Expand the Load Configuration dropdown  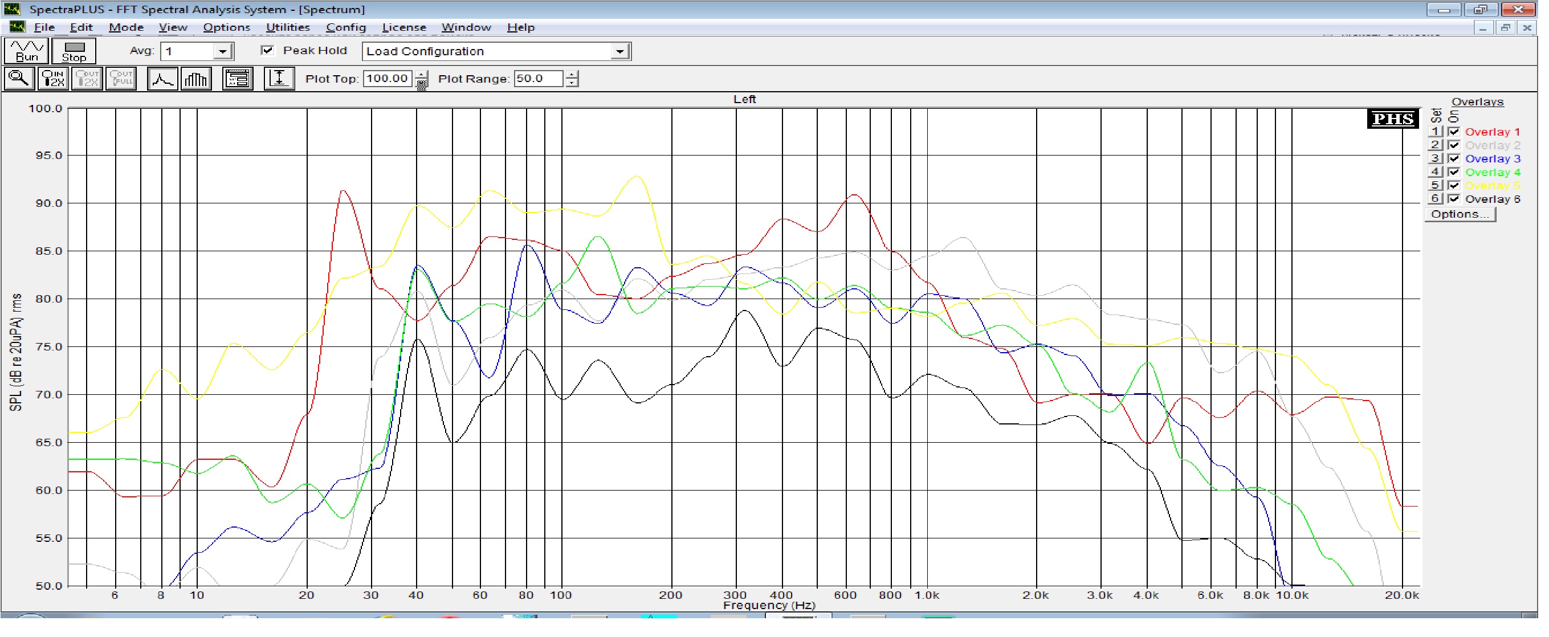(x=619, y=52)
